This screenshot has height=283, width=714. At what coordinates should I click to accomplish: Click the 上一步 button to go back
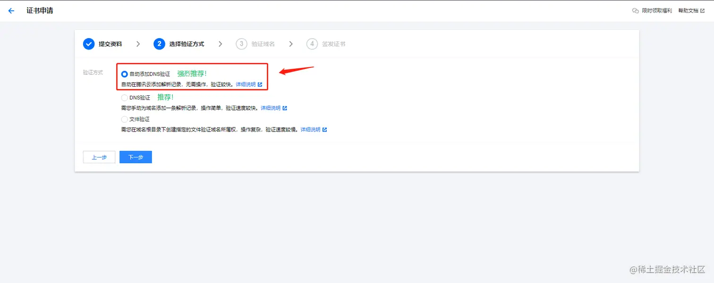[99, 157]
